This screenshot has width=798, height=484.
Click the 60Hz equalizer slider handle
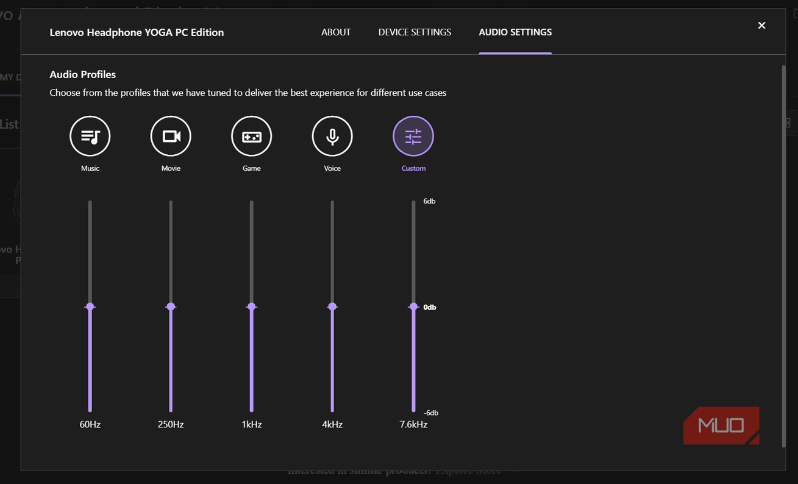coord(90,307)
